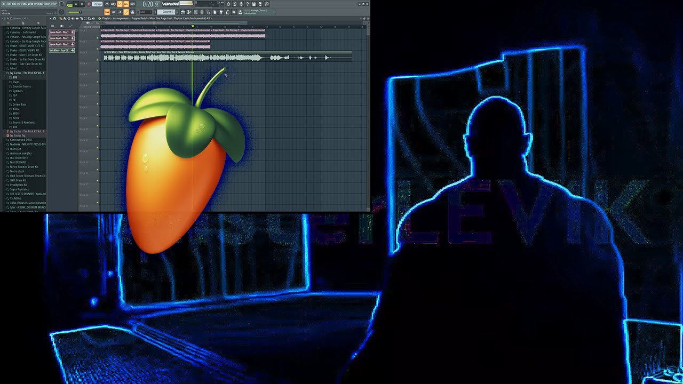Open the 808 folder in browser
Screen dimensions: 683x384
(x=14, y=77)
